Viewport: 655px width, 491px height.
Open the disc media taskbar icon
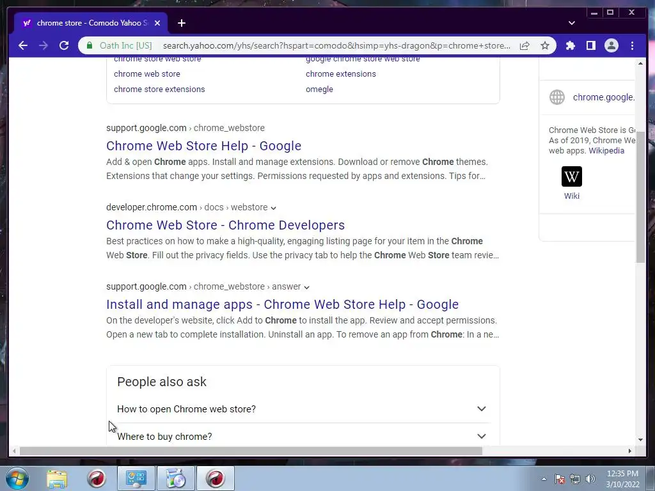tap(176, 478)
